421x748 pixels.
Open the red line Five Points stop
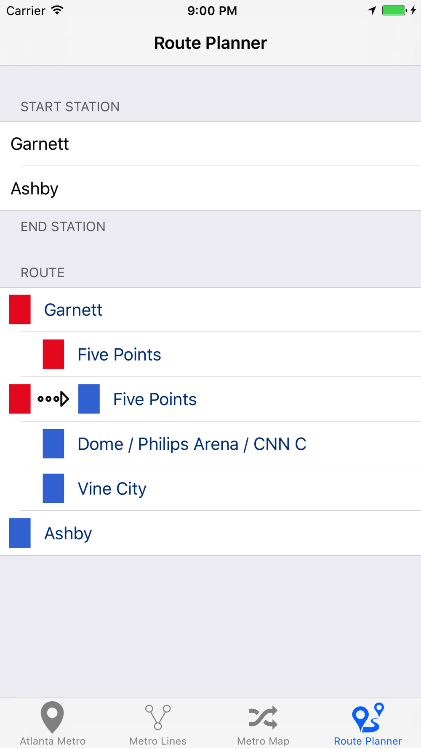click(119, 355)
